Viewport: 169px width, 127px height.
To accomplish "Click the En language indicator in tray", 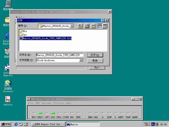I will point(153,124).
